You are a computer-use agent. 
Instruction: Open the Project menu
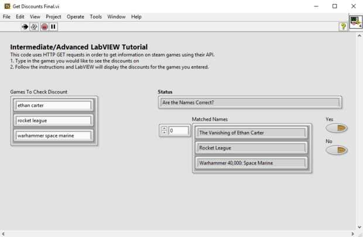tap(53, 17)
